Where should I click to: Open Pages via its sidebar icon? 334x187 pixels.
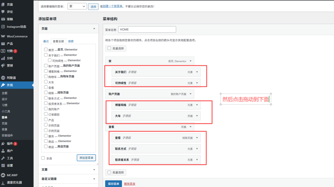point(3,4)
